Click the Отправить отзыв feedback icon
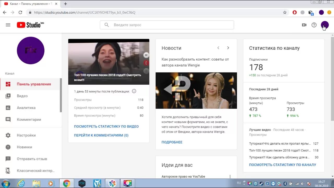The height and width of the screenshot is (188, 334). pyautogui.click(x=8, y=159)
